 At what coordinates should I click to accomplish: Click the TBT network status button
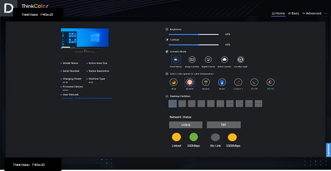click(224, 125)
